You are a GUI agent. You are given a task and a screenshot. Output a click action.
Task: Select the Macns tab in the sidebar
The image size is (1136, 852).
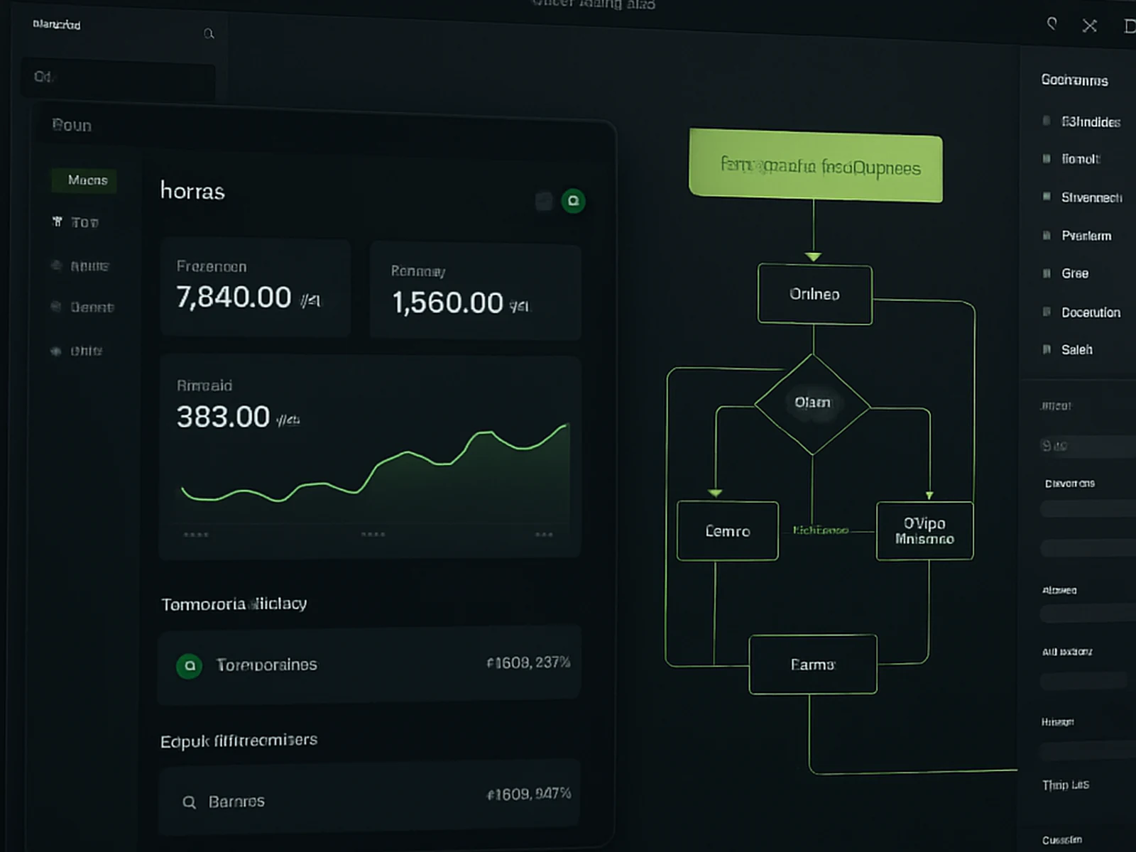(x=84, y=180)
